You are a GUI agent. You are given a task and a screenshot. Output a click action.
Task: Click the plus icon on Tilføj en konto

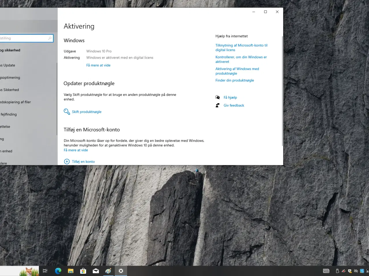(x=67, y=161)
